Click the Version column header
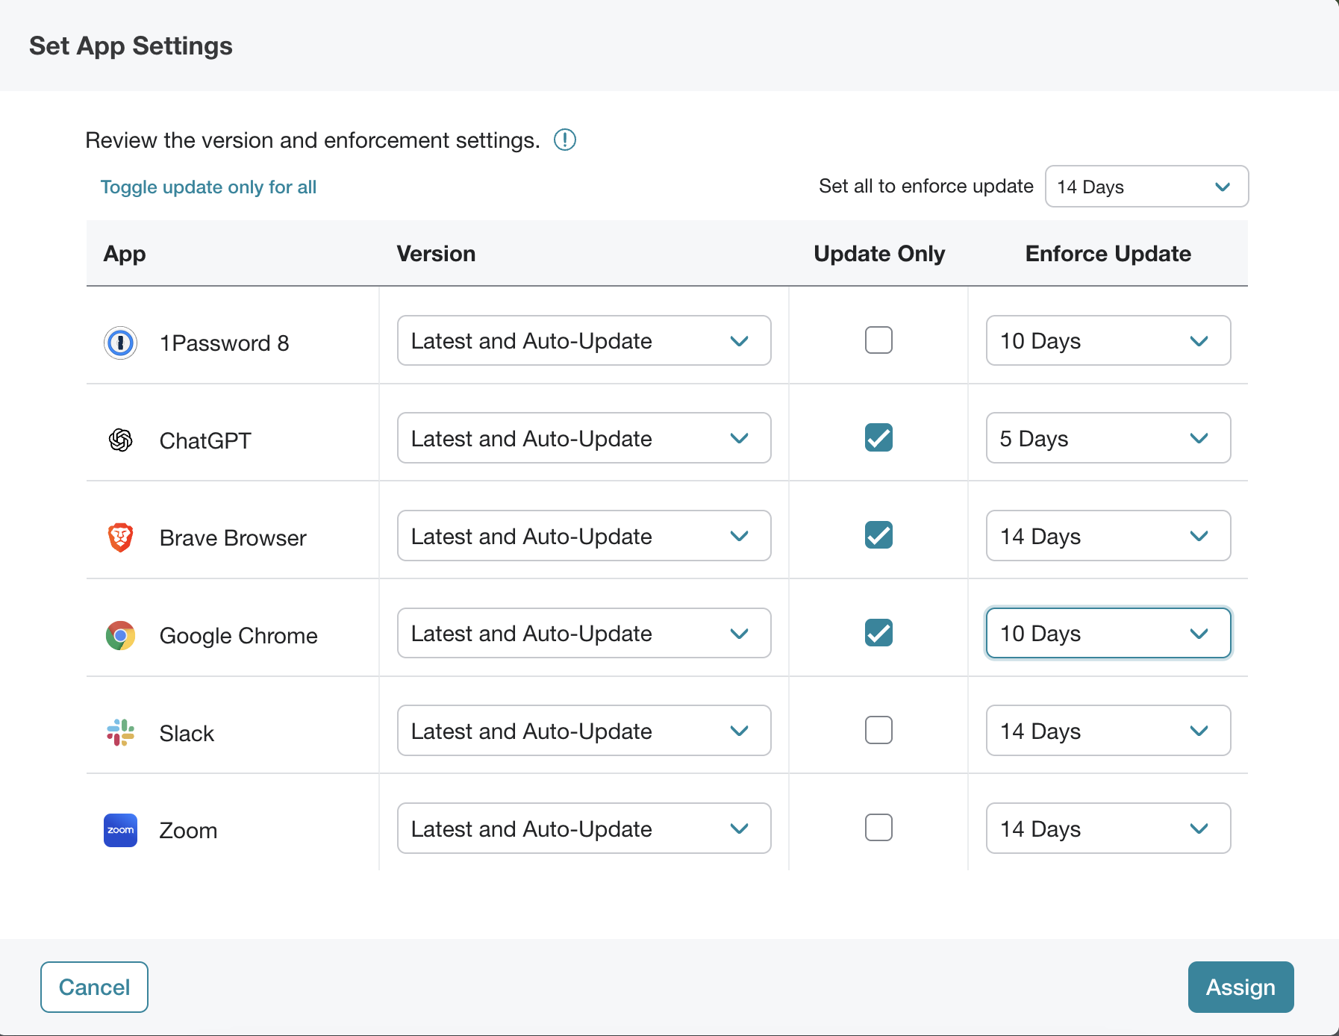This screenshot has height=1036, width=1339. [x=436, y=254]
